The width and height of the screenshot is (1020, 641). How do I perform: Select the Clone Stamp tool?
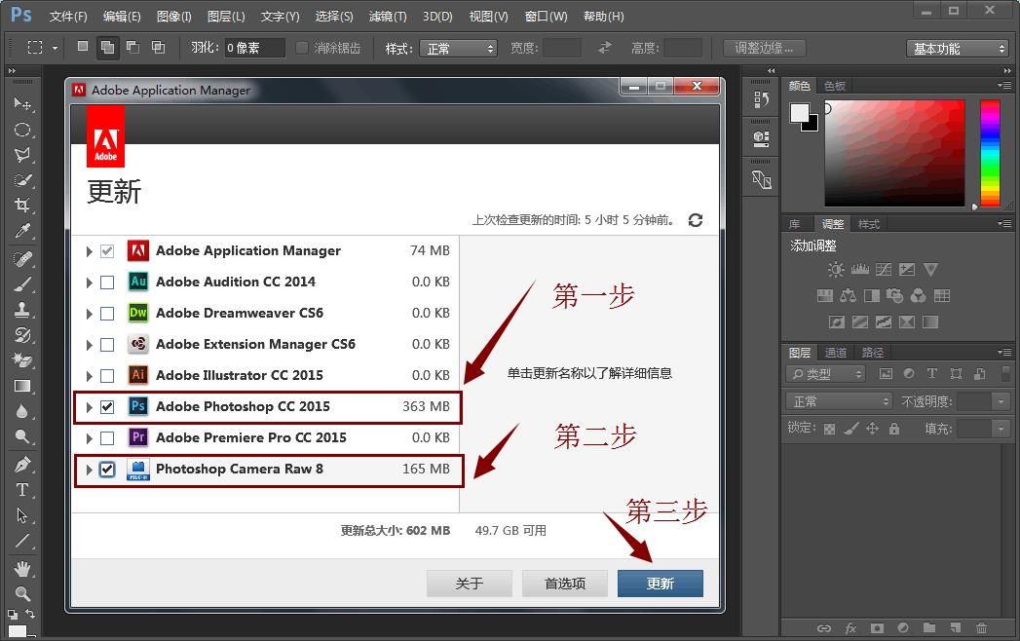22,310
